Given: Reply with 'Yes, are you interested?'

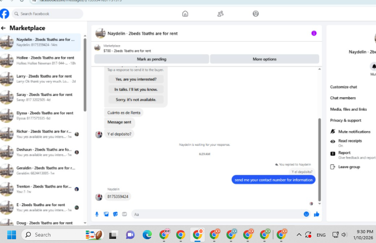Looking at the screenshot, I should (x=136, y=79).
